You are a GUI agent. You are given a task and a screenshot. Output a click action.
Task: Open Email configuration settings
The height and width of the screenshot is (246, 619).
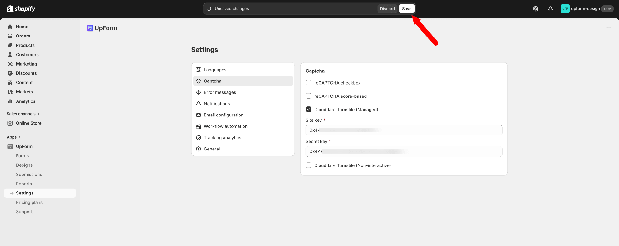243,115
